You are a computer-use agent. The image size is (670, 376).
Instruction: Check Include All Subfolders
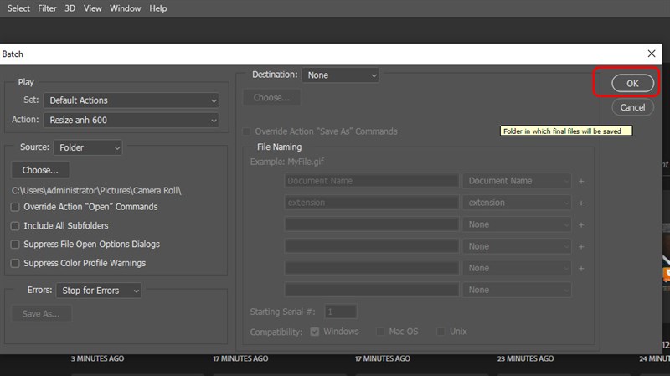click(15, 226)
